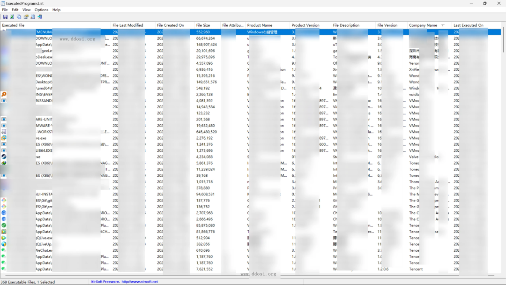506x285 pixels.
Task: Click the blue round icon of the 2,666,496 row
Action: point(4,219)
